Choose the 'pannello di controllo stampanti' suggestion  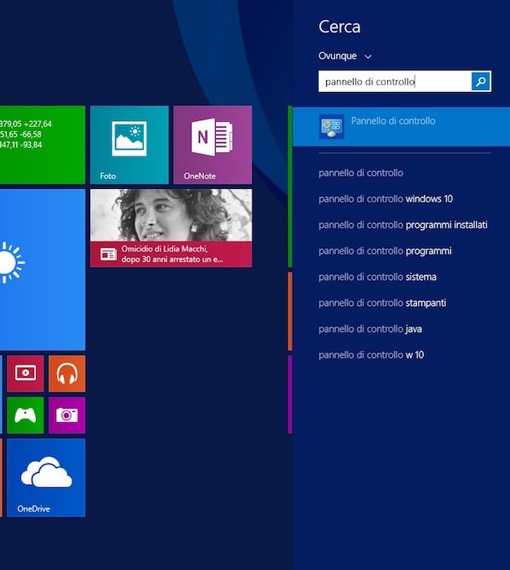[x=382, y=303]
